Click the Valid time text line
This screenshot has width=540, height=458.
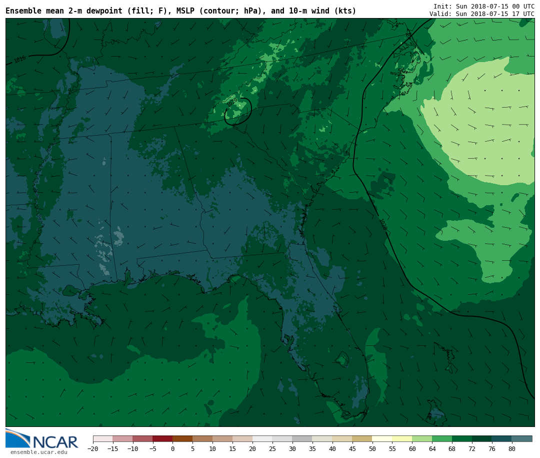tap(481, 14)
